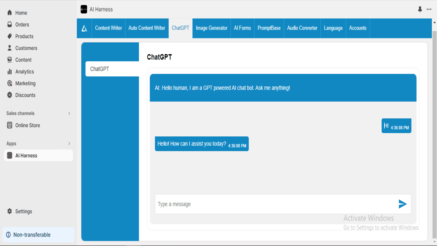Expand the Sales channels chevron
The width and height of the screenshot is (437, 246).
click(x=69, y=113)
